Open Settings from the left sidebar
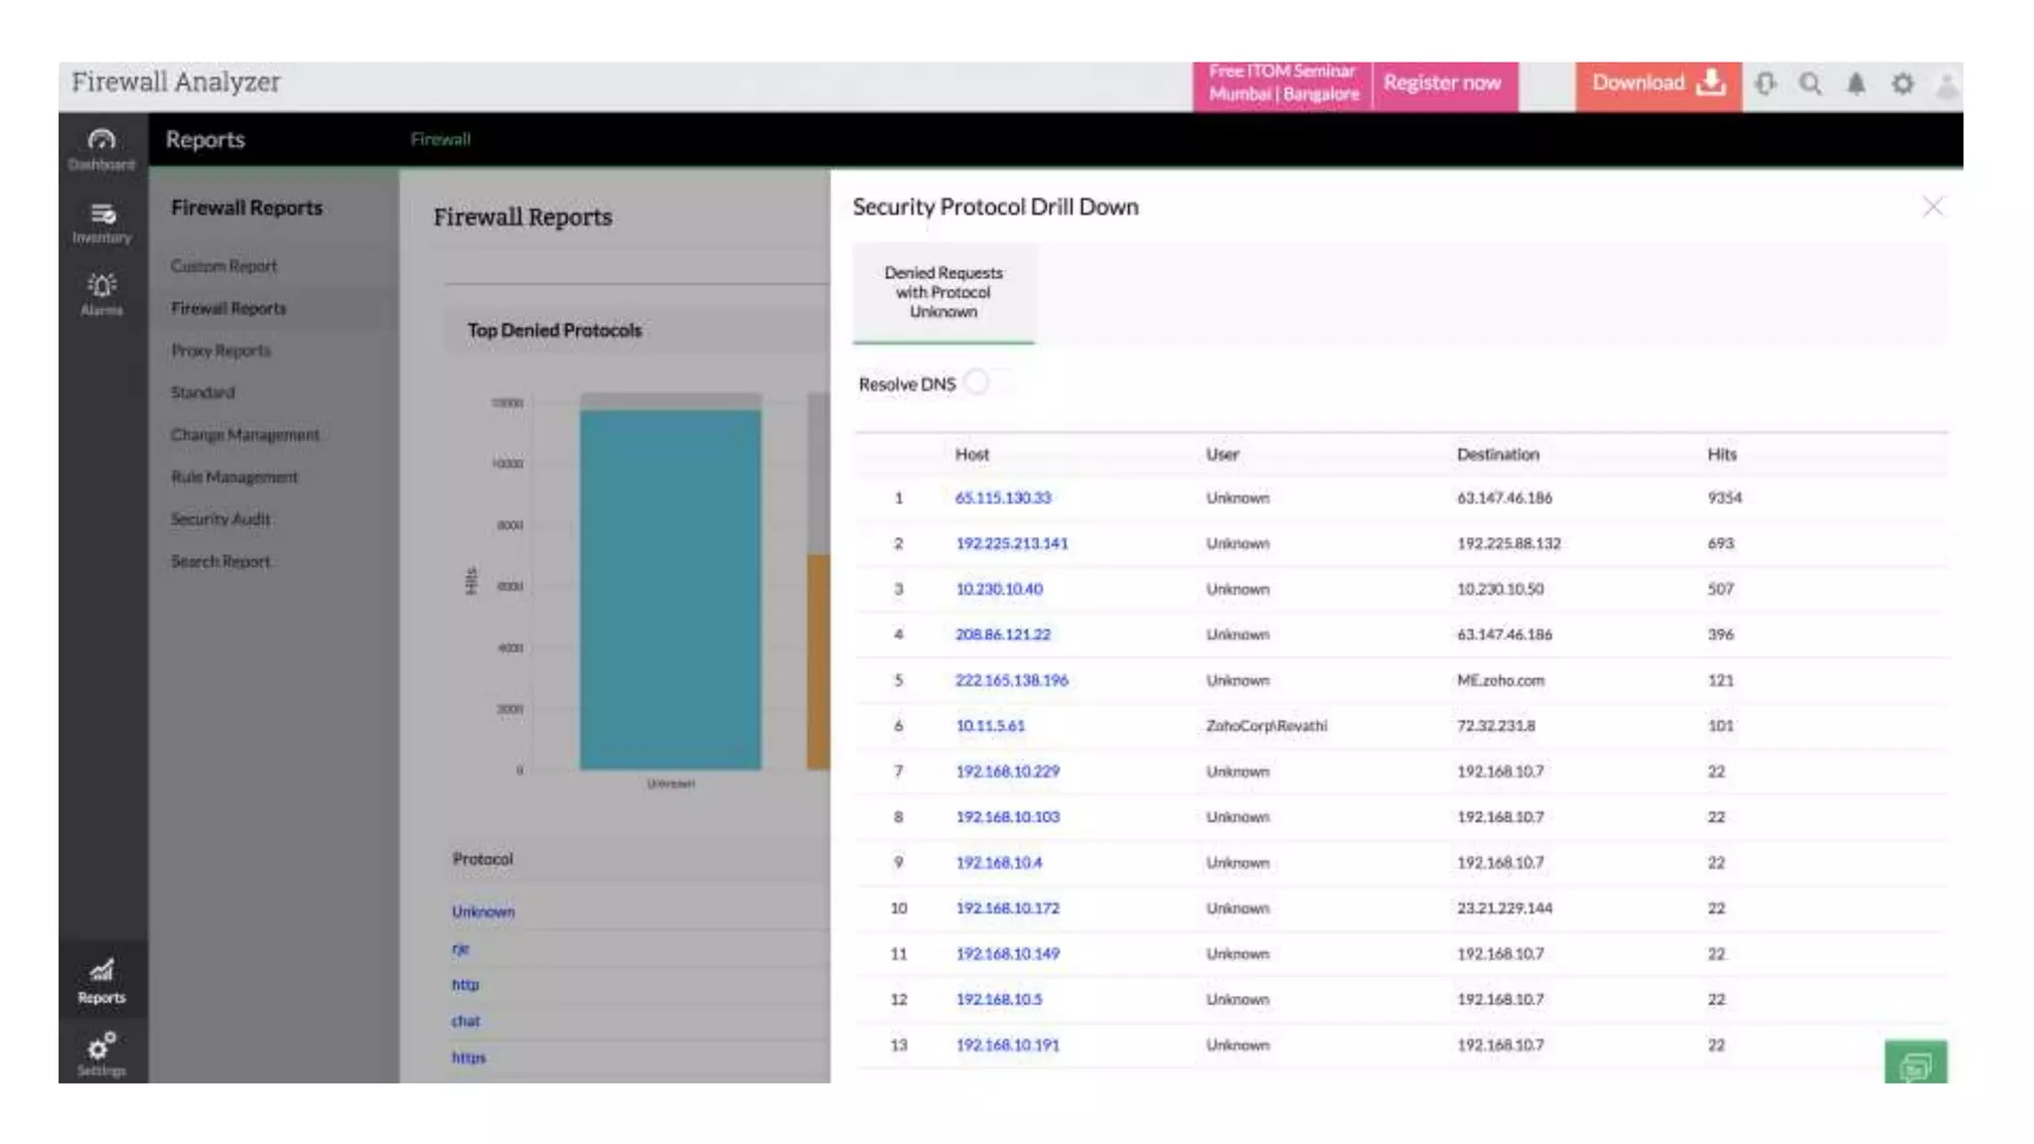This screenshot has height=1144, width=2034. click(101, 1053)
